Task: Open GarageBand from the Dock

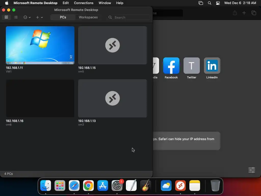Action: click(146, 186)
